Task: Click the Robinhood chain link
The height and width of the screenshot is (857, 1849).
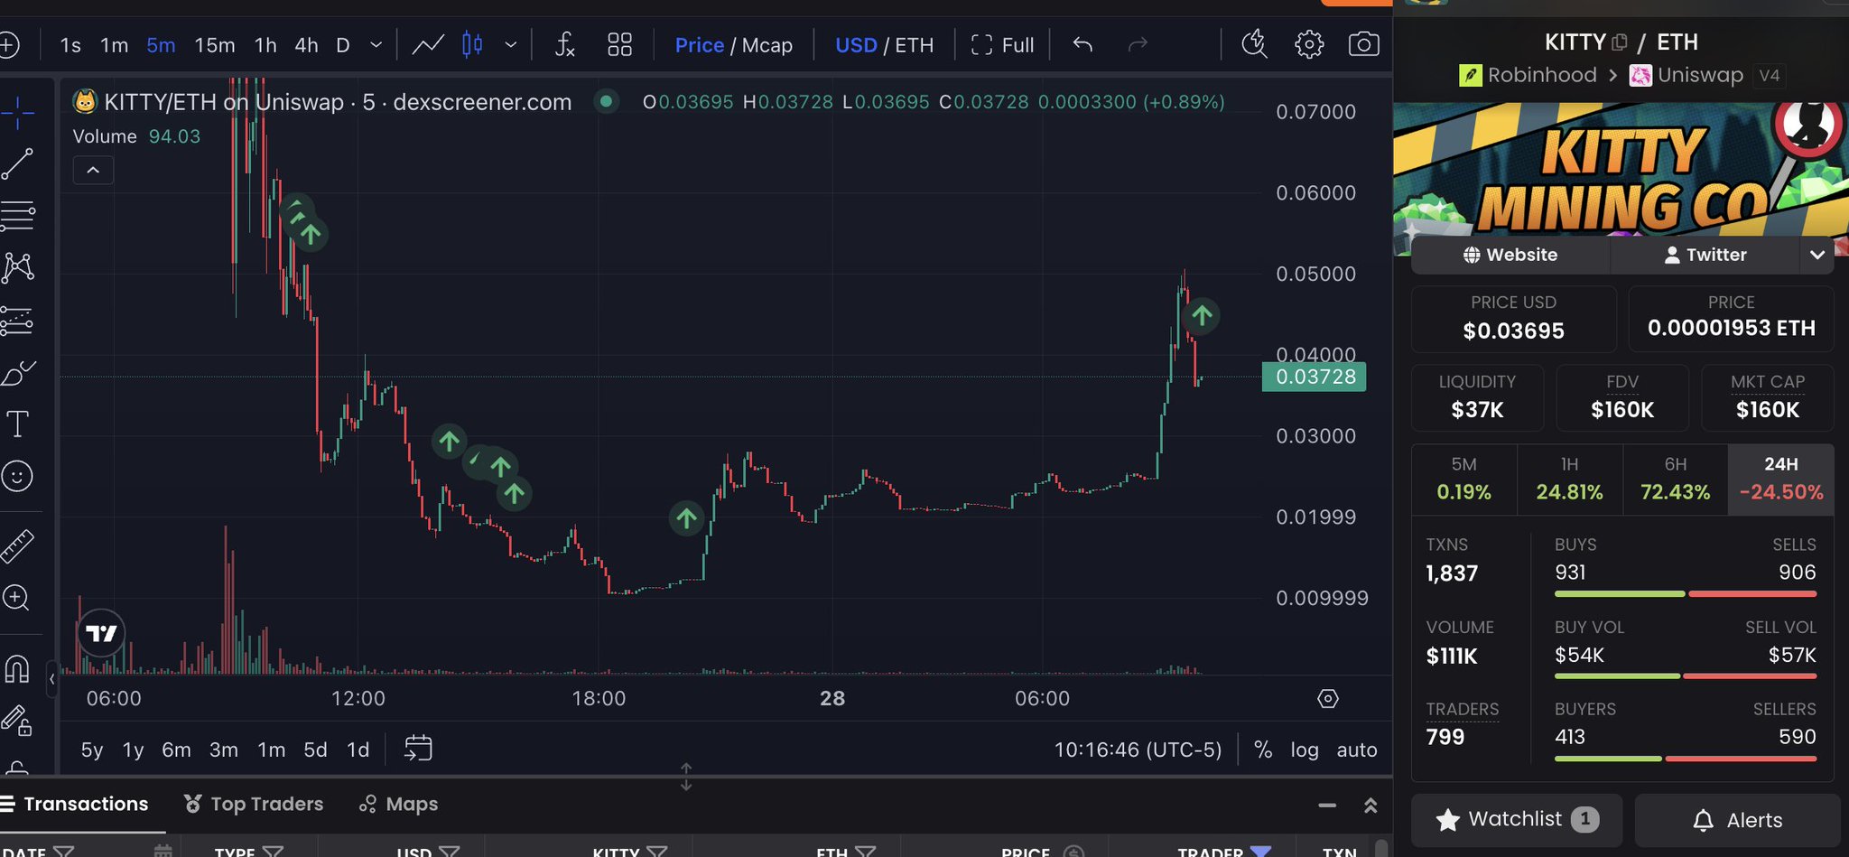Action: [1528, 75]
